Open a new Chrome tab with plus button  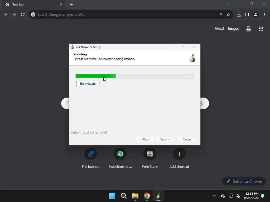click(x=71, y=4)
